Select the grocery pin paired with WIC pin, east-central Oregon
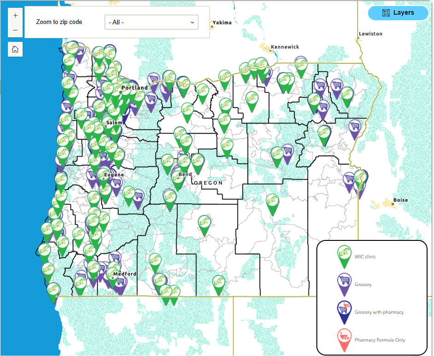 pyautogui.click(x=288, y=152)
